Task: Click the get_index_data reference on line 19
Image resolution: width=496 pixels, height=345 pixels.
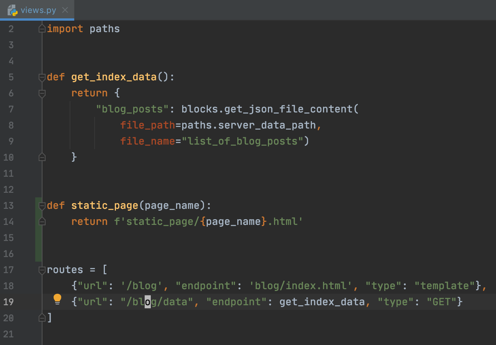Action: tap(321, 302)
